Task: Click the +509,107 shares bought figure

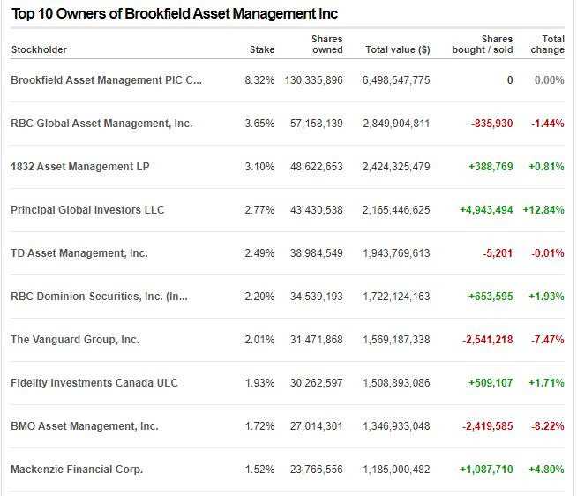Action: (491, 383)
